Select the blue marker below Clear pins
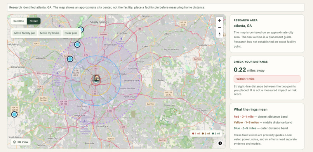Viewport: 313px width, 152px height. pos(77,44)
